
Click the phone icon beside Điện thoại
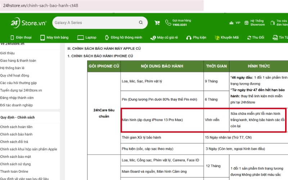(12, 38)
